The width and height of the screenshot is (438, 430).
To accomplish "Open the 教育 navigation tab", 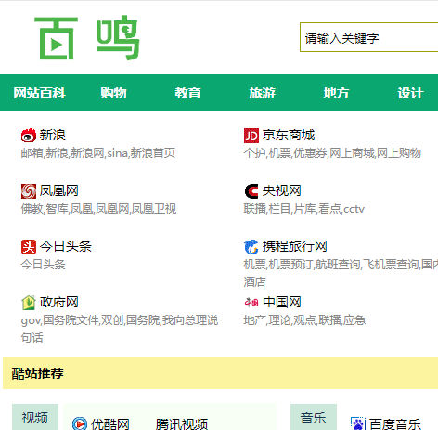I will click(187, 93).
